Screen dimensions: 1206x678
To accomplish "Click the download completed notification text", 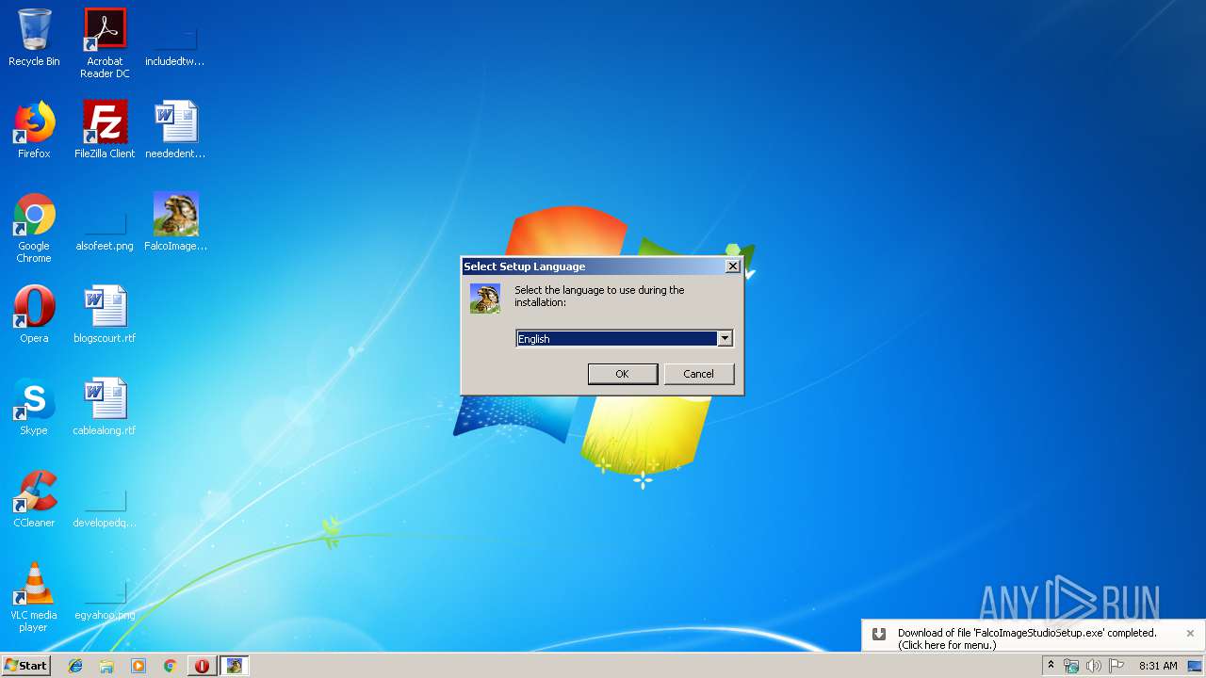I will [x=1027, y=638].
